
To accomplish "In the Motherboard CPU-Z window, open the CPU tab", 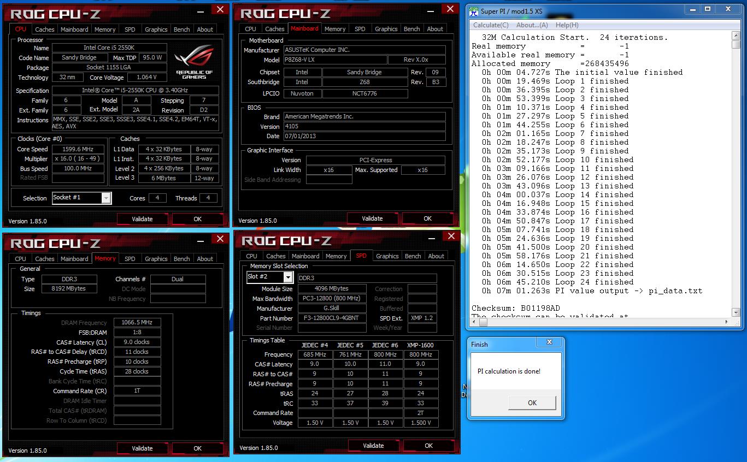I will [x=250, y=29].
